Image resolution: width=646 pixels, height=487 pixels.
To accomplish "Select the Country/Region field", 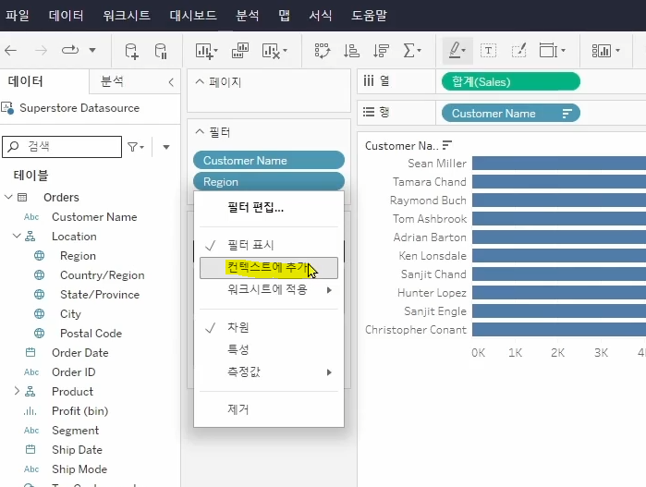I will (103, 274).
